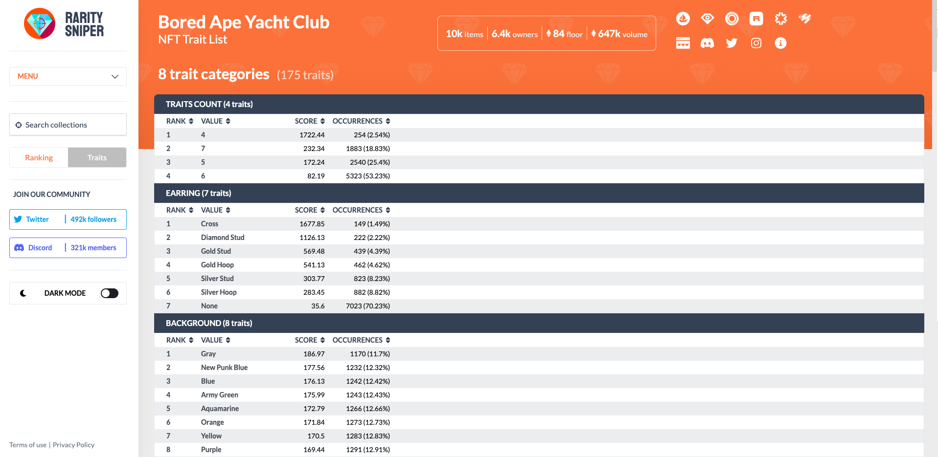The height and width of the screenshot is (457, 938).
Task: Sort Background table by Value
Action: (x=215, y=340)
